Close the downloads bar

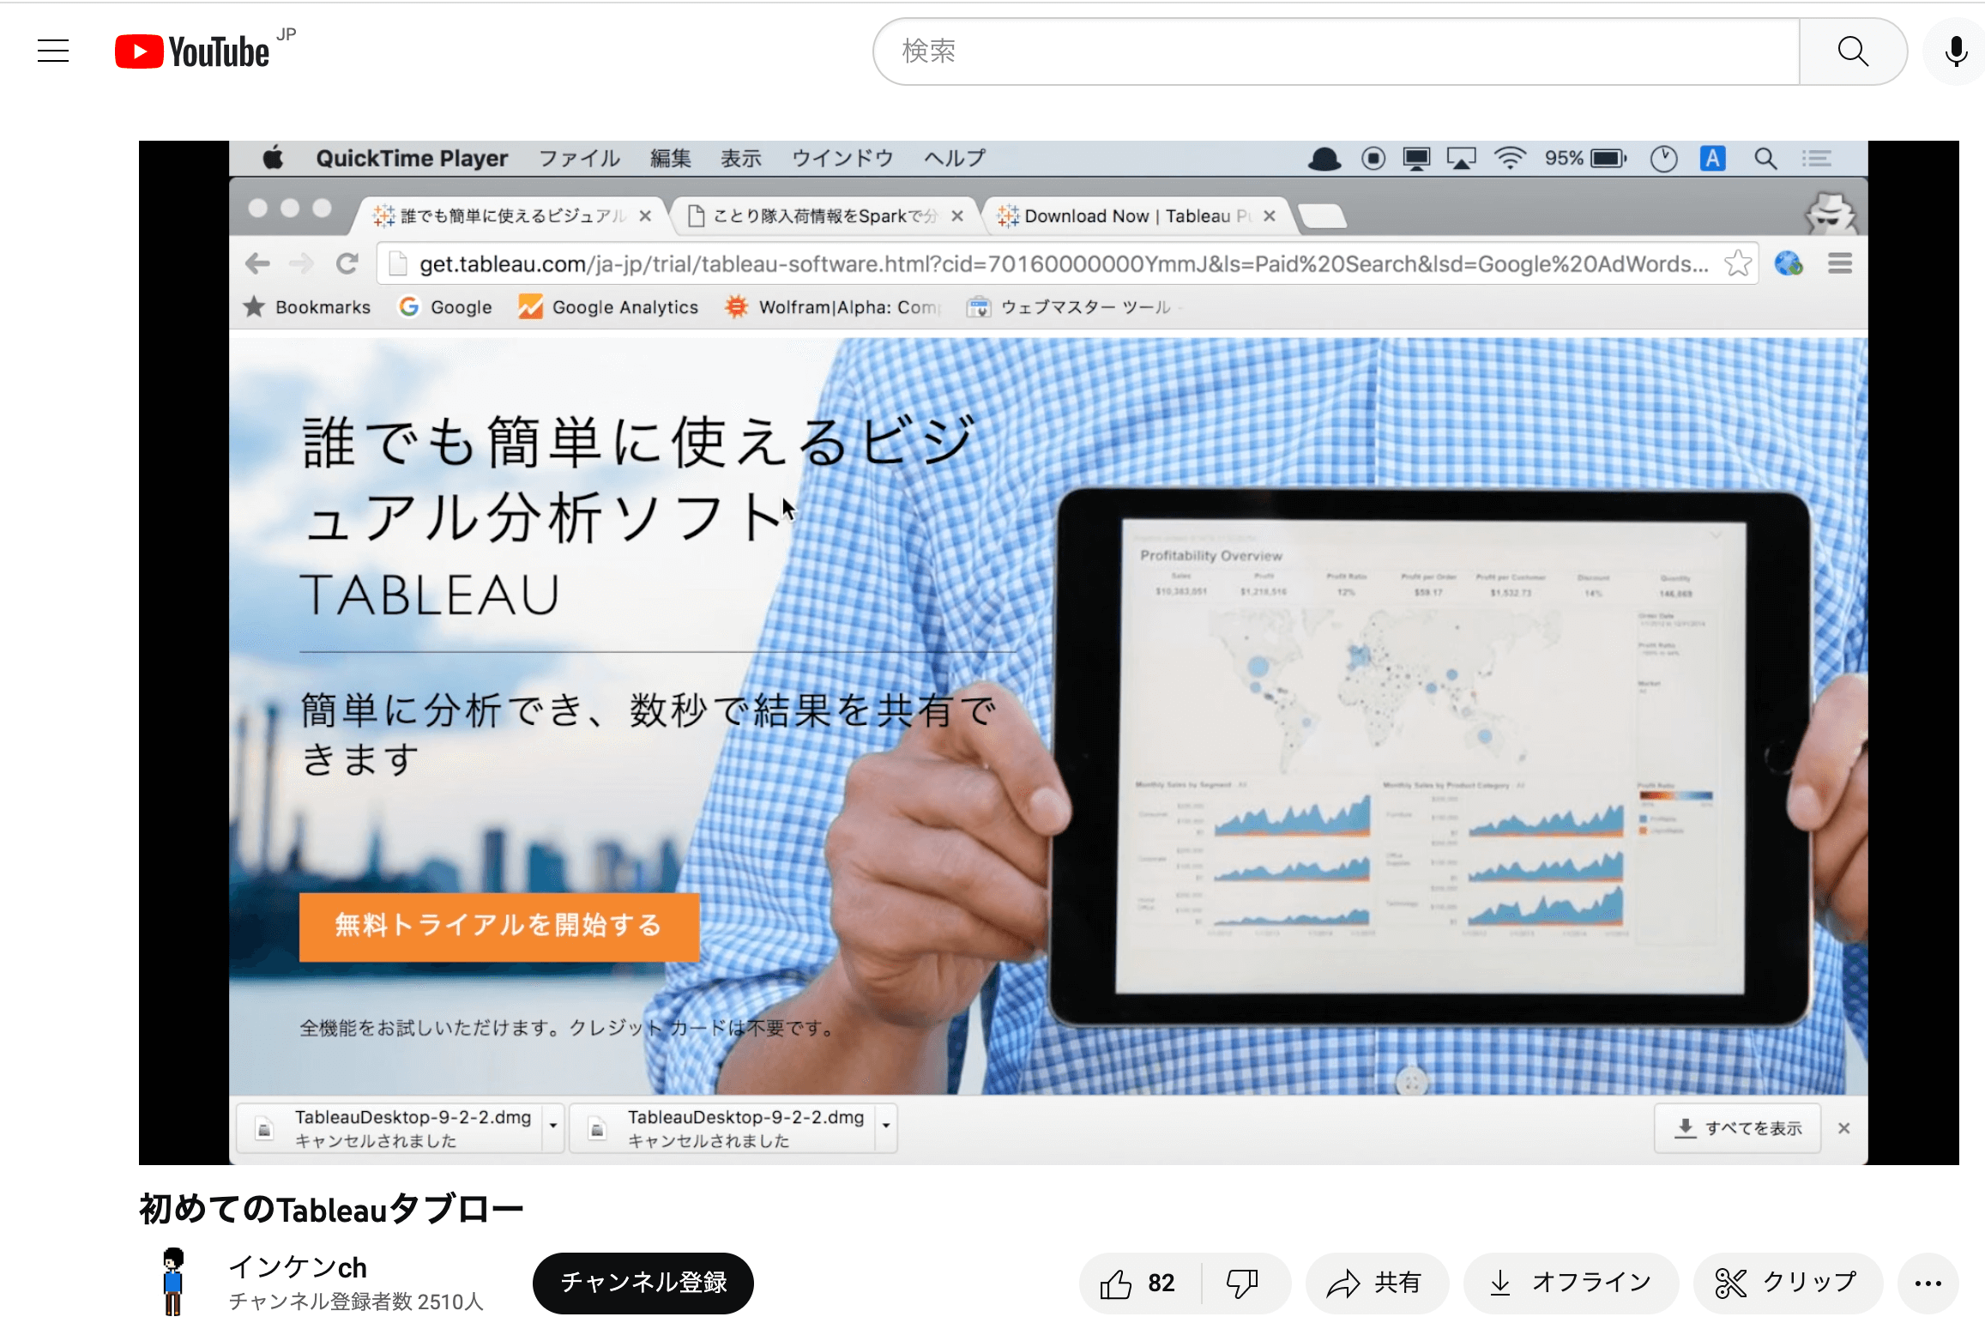click(x=1844, y=1128)
